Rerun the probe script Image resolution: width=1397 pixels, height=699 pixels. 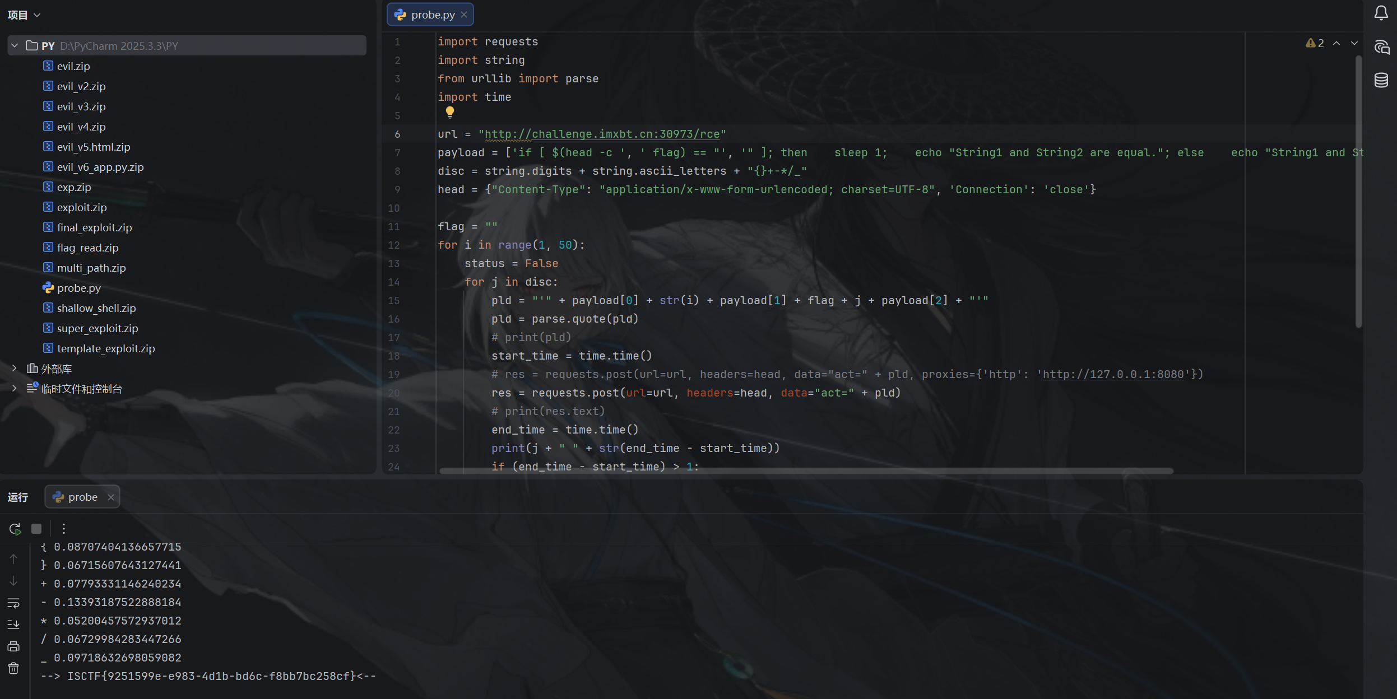tap(15, 528)
